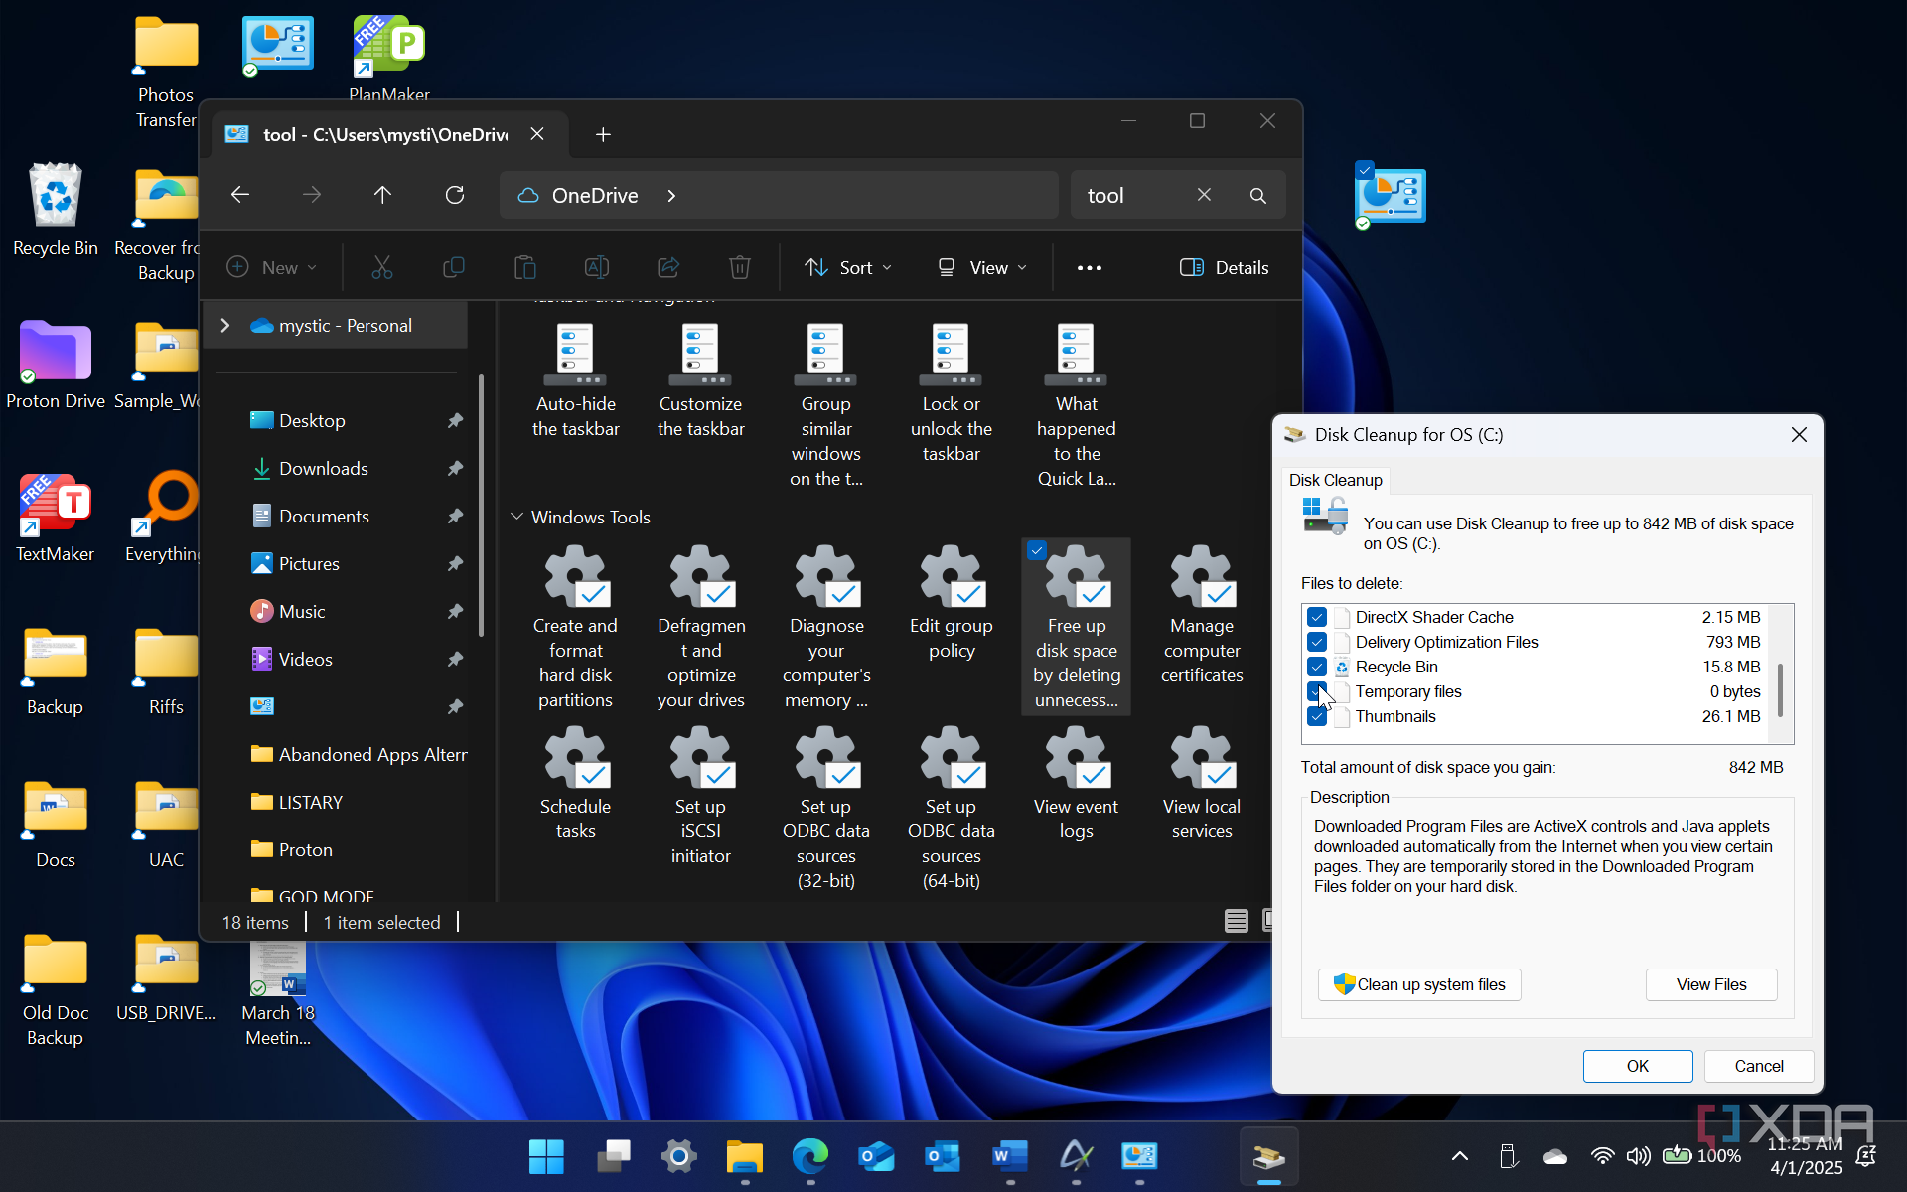The image size is (1907, 1192).
Task: Toggle the Details pane
Action: [x=1224, y=267]
